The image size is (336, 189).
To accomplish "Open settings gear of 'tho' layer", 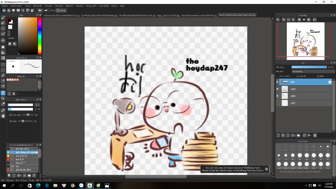I will point(330,82).
